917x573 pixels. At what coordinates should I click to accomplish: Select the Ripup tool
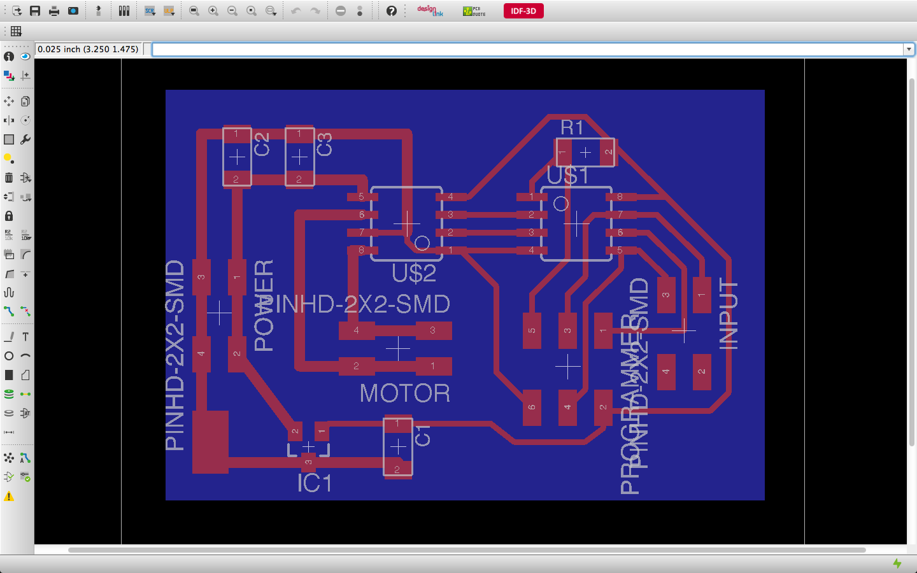[25, 311]
